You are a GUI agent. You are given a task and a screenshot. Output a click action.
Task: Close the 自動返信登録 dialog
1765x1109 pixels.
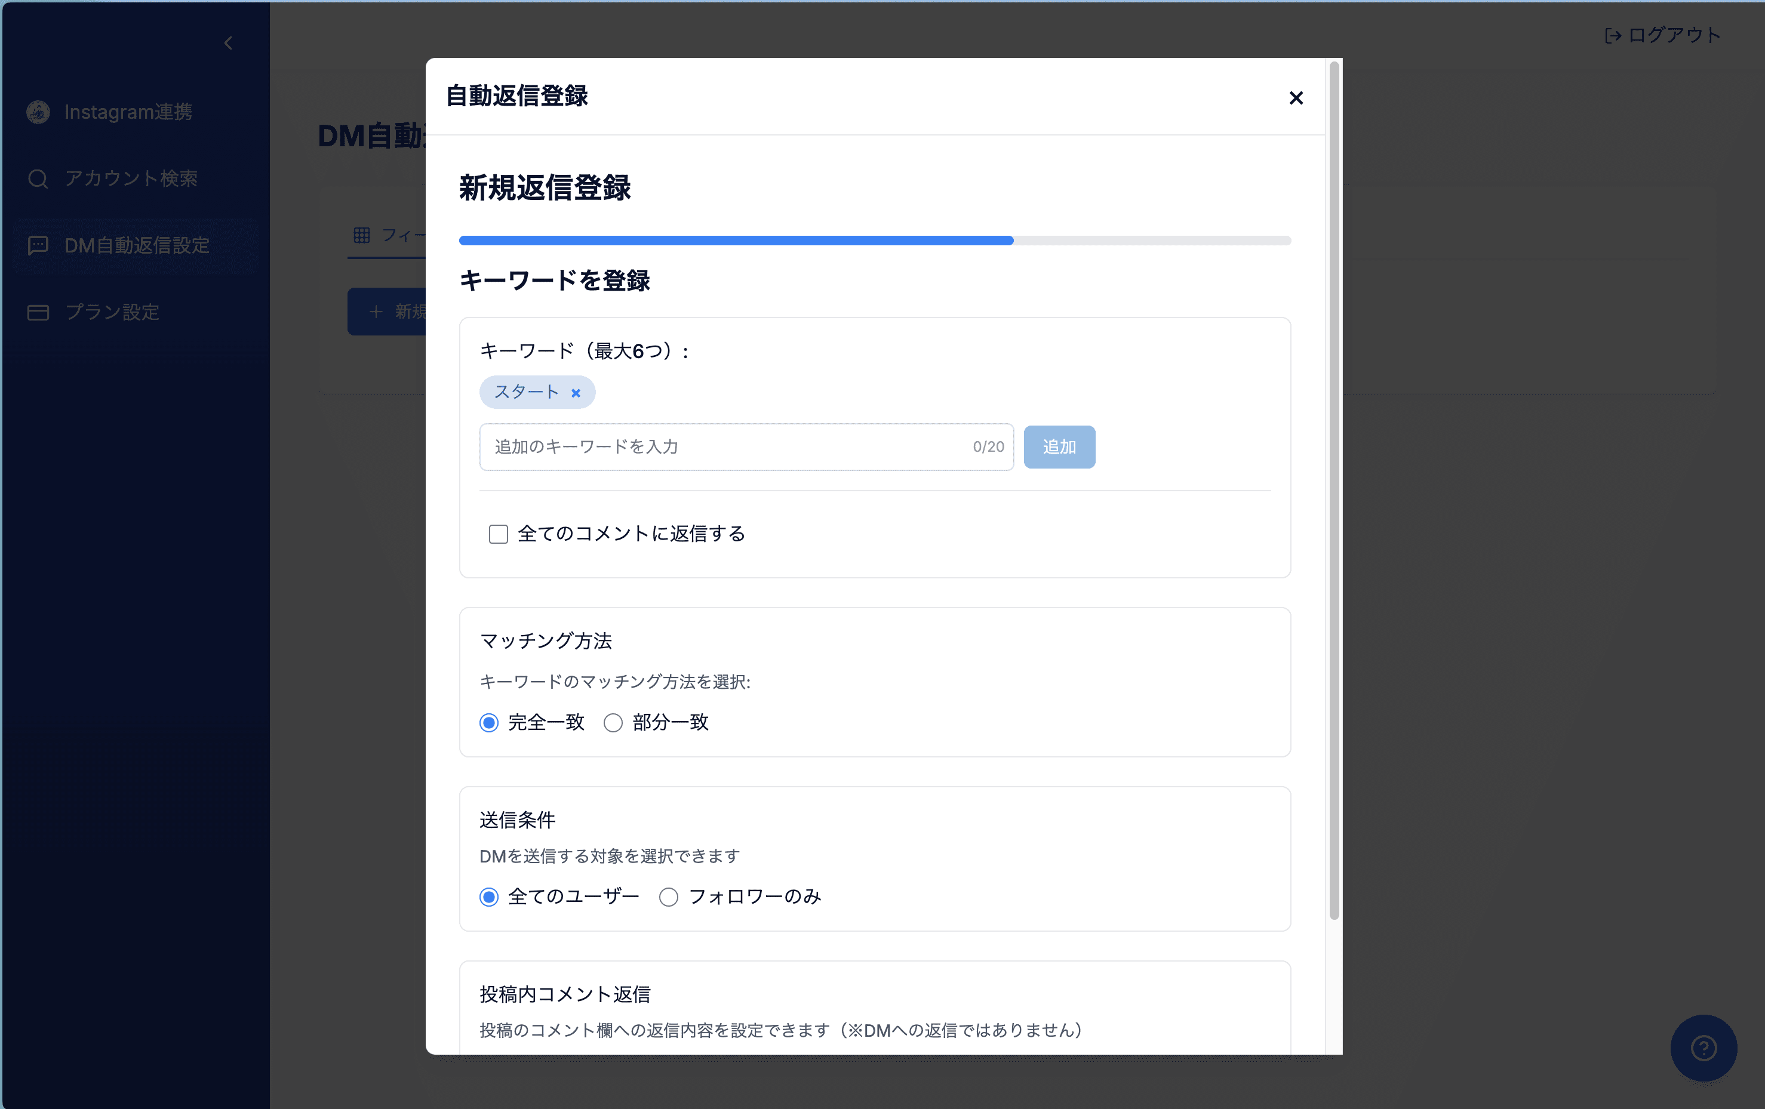(x=1296, y=97)
